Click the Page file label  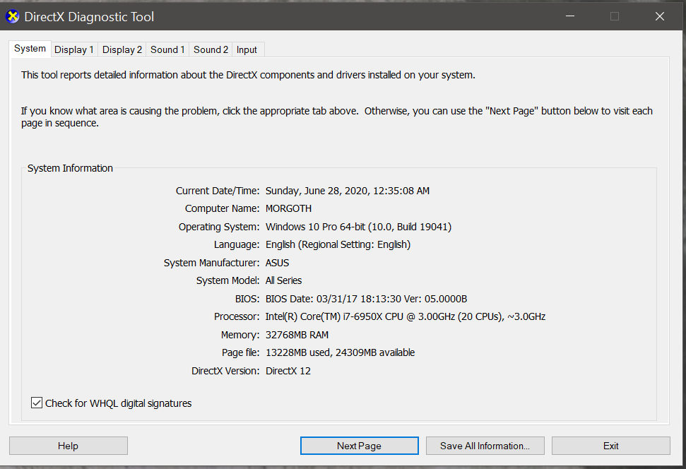[241, 352]
